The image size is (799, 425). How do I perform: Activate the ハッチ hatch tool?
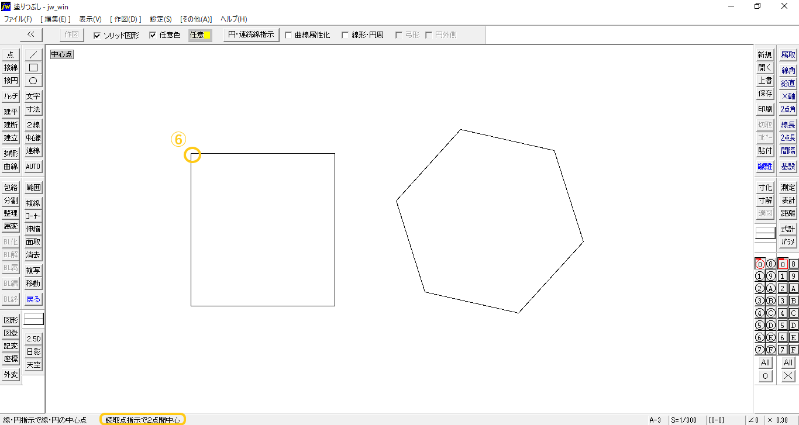click(x=11, y=96)
